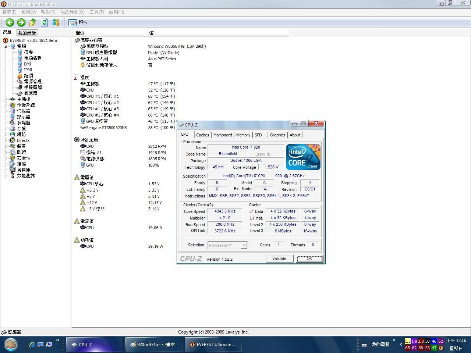Expand the 顯示器 tree node
The width and height of the screenshot is (471, 353).
pos(6,117)
